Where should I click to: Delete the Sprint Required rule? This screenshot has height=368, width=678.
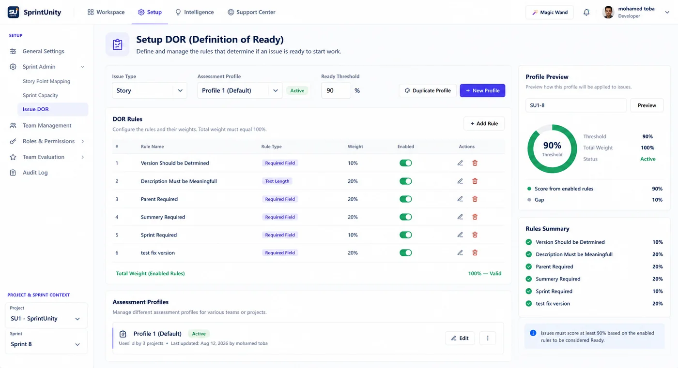click(x=475, y=235)
